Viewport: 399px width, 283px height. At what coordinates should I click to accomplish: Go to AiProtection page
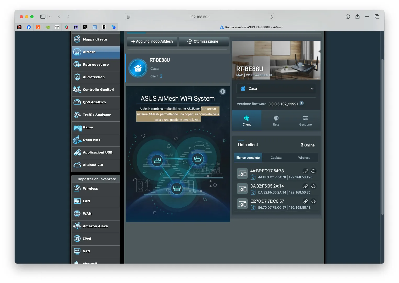[x=96, y=77]
